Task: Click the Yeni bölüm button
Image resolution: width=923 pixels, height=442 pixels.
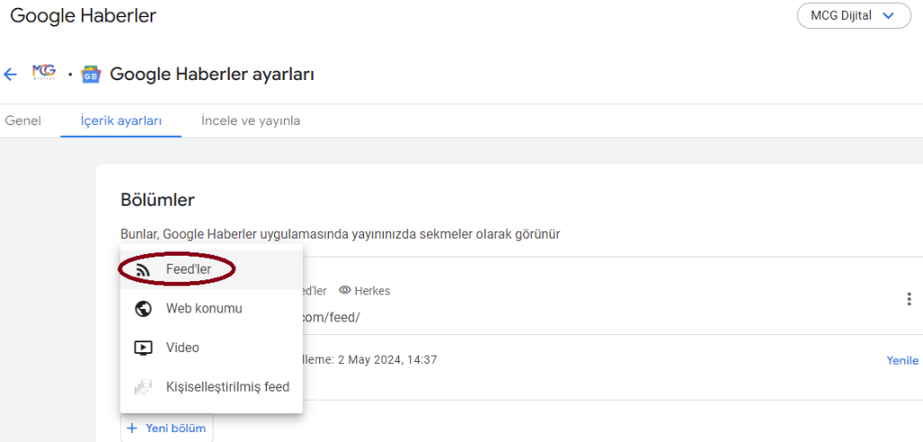Action: 167,428
